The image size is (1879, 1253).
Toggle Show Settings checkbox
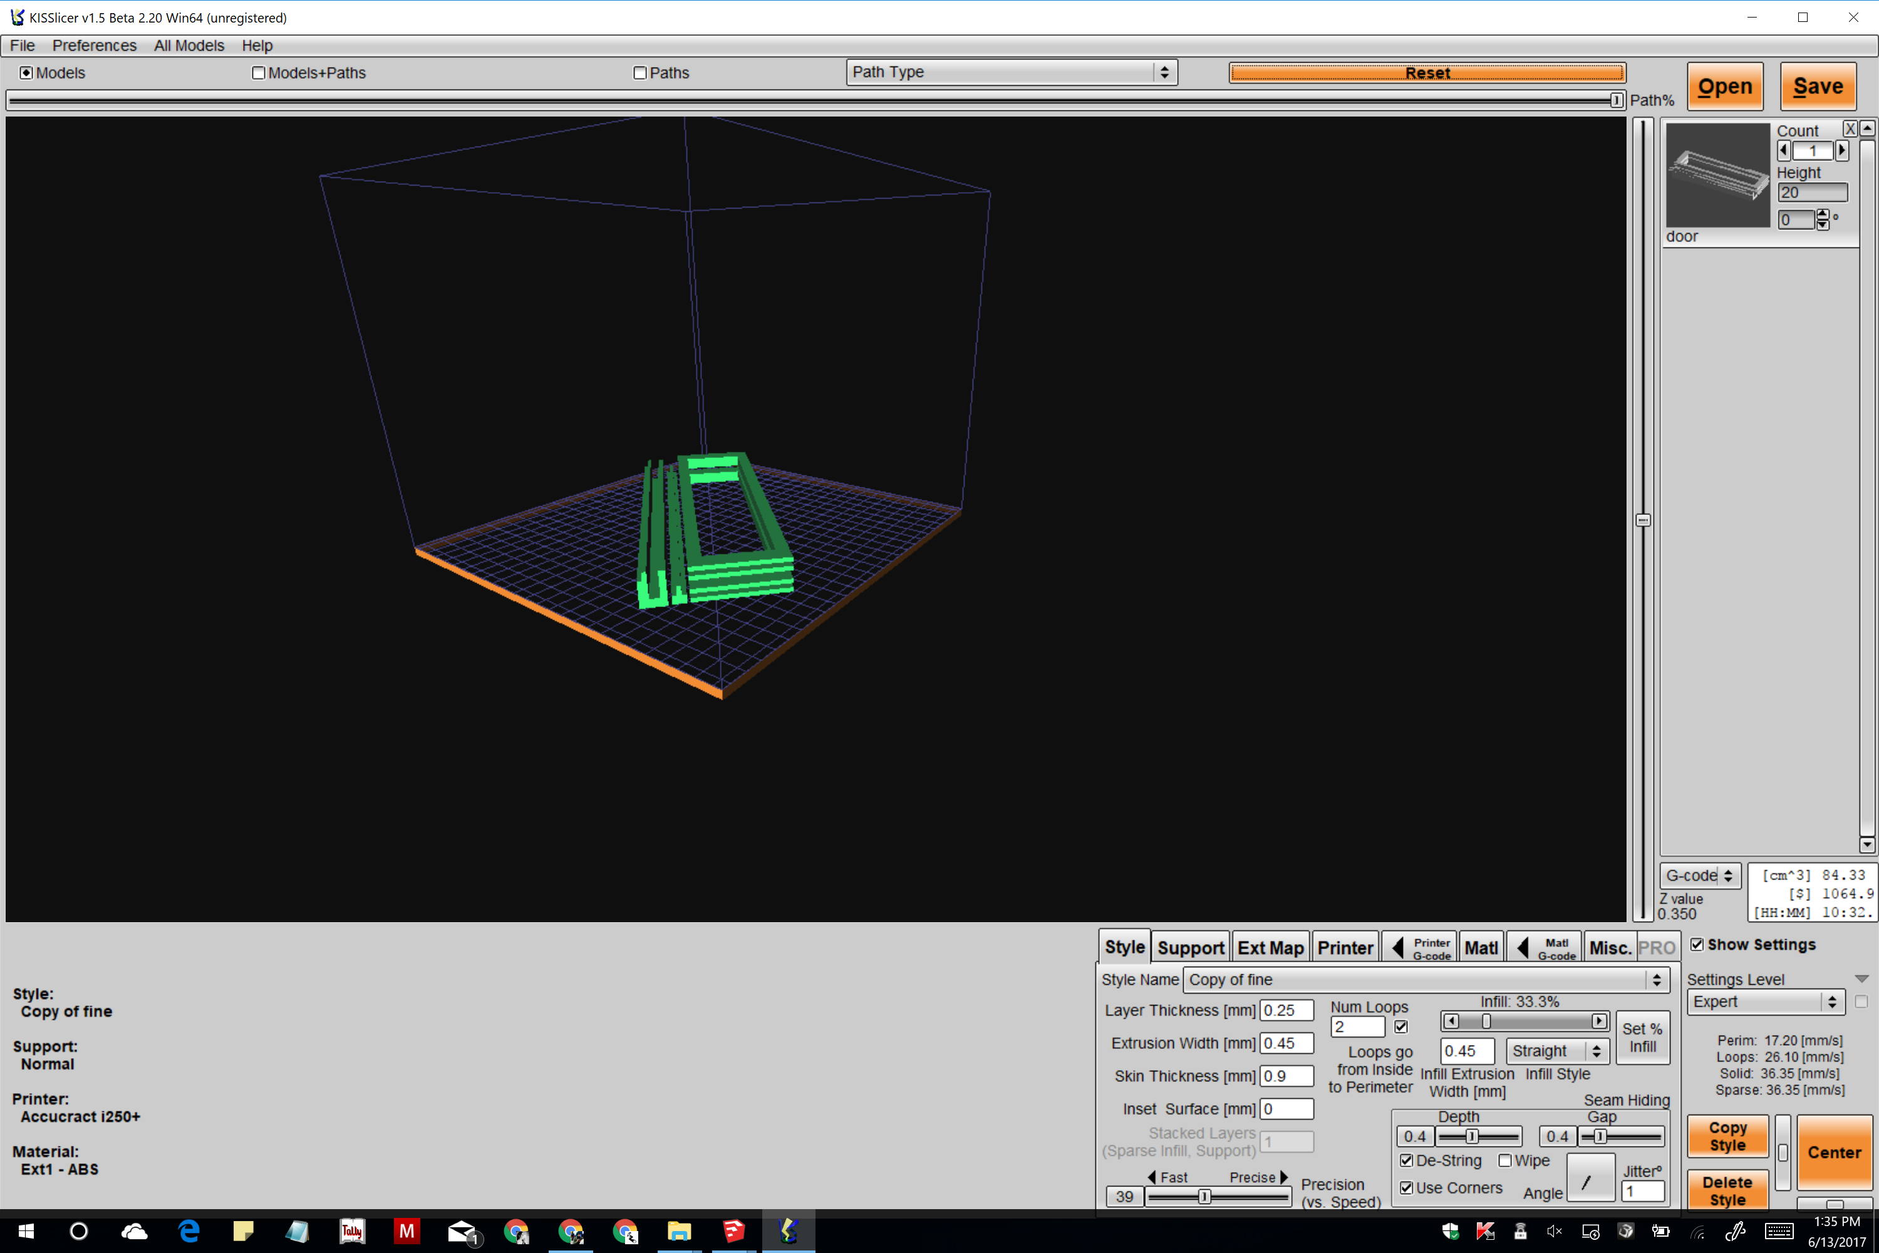point(1697,945)
